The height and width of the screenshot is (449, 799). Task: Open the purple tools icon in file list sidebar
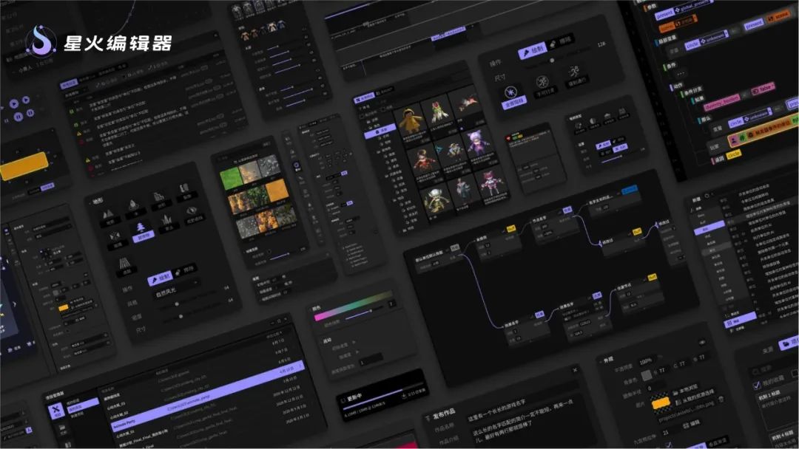[x=56, y=410]
